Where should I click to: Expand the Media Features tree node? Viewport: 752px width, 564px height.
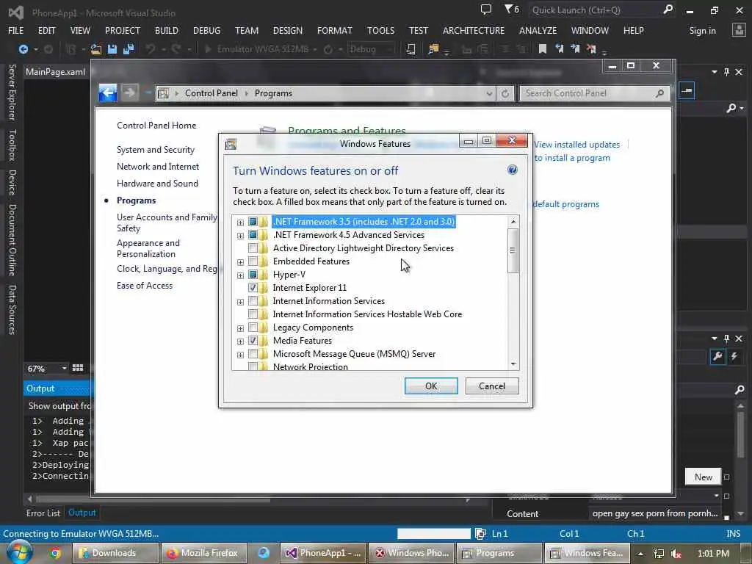[x=240, y=341]
